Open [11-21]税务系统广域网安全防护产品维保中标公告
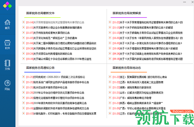 [x=58, y=82]
